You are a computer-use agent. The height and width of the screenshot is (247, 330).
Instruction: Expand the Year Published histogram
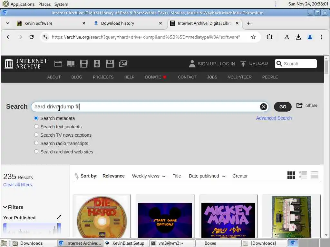(x=59, y=217)
